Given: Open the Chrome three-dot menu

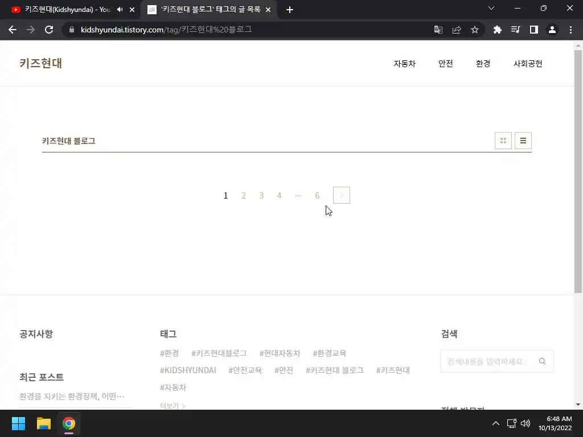Looking at the screenshot, I should pyautogui.click(x=570, y=30).
